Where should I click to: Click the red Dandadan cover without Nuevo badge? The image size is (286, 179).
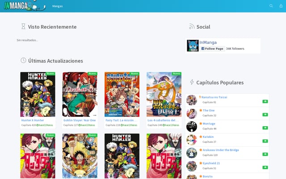point(164,156)
